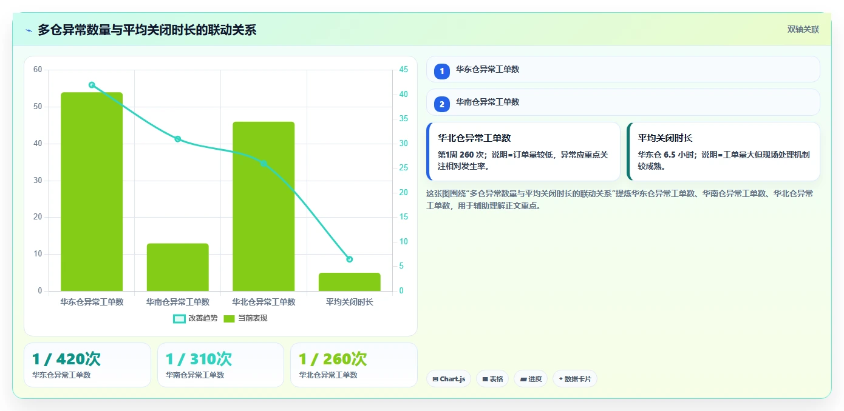Select the 华东仓异常工单数 green bar

click(92, 192)
